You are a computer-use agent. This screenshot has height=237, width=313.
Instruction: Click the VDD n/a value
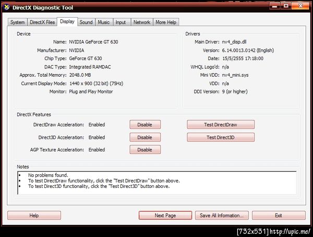(225, 84)
